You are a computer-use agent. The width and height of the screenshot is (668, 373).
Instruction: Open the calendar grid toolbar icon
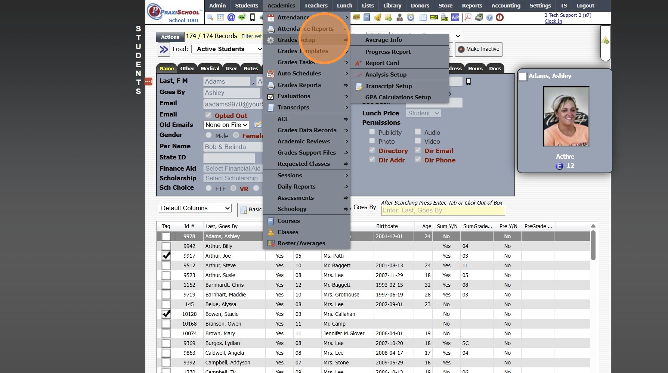220,17
